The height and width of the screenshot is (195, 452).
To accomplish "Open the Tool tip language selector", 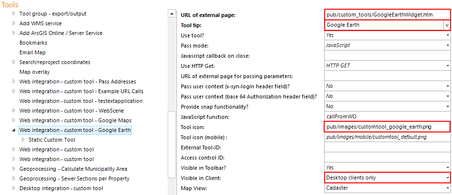I will pyautogui.click(x=446, y=25).
